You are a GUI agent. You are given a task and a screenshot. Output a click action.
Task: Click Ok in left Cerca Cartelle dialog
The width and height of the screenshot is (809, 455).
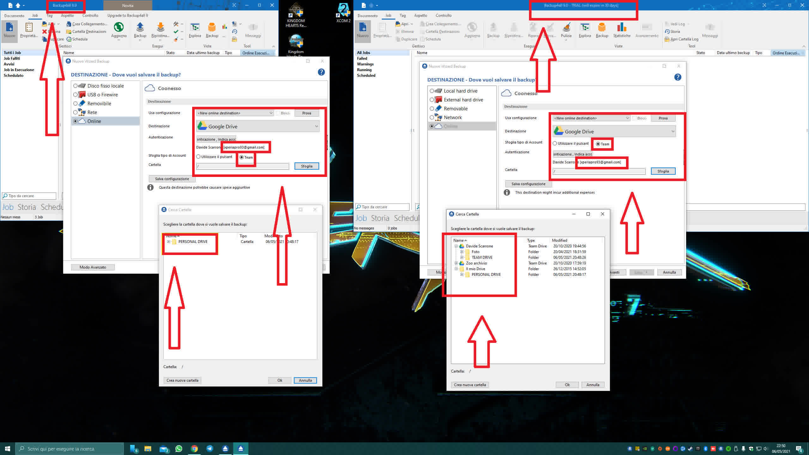280,380
